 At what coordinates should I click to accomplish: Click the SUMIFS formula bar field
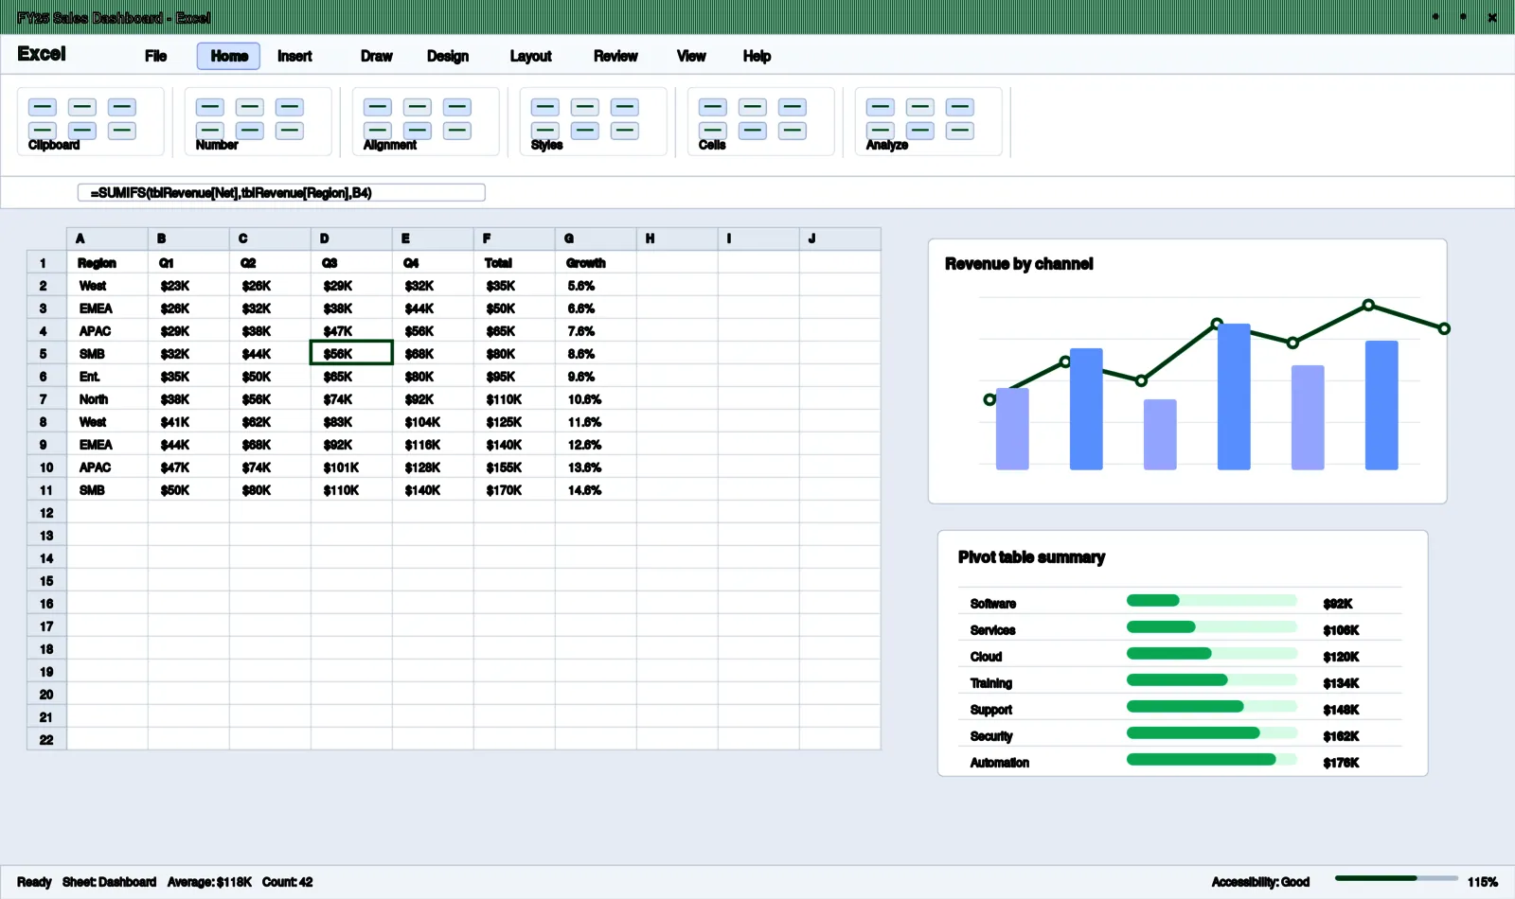[281, 193]
